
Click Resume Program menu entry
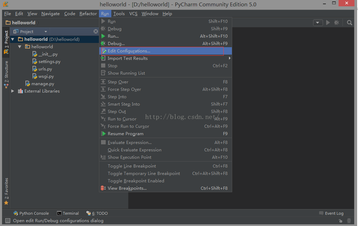click(x=165, y=134)
